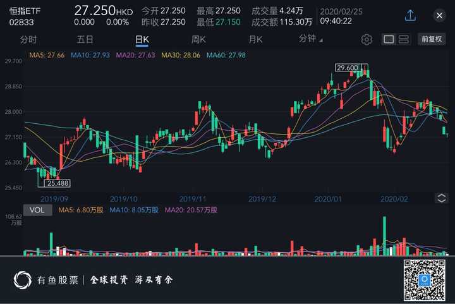Click the QR code image
455x304 pixels.
[424, 280]
